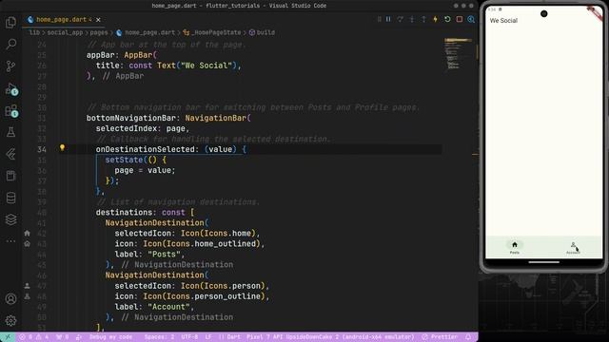Click the home_outlined icon preview in gutter
The height and width of the screenshot is (342, 609).
(x=28, y=243)
